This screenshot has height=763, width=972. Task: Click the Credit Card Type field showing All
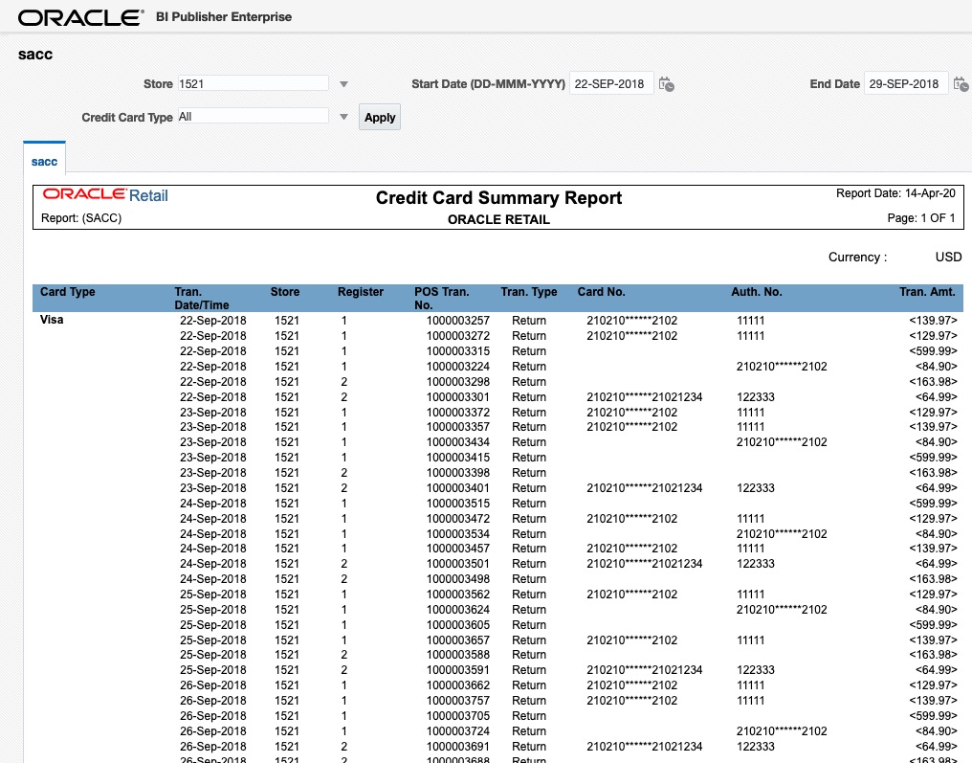coord(253,116)
